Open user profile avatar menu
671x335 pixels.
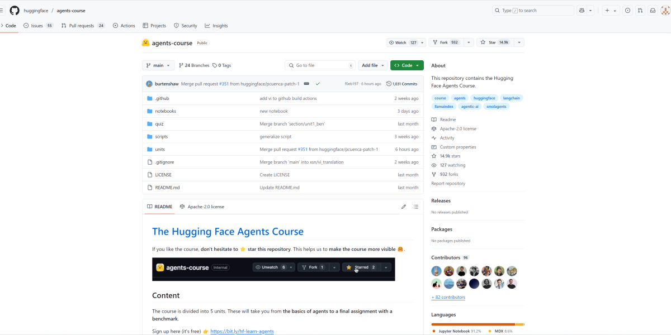pos(665,10)
